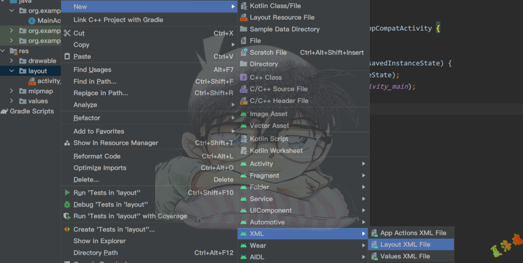
Task: Click the Gradle Scripts elephant icon
Action: pos(5,111)
